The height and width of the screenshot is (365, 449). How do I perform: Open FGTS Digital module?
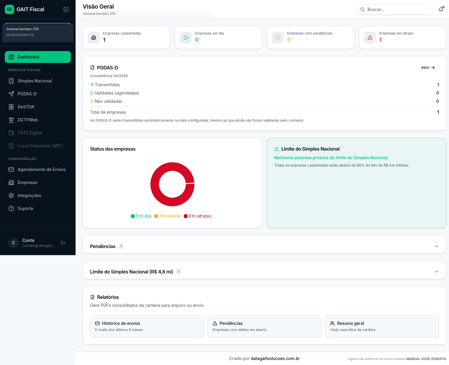38,133
